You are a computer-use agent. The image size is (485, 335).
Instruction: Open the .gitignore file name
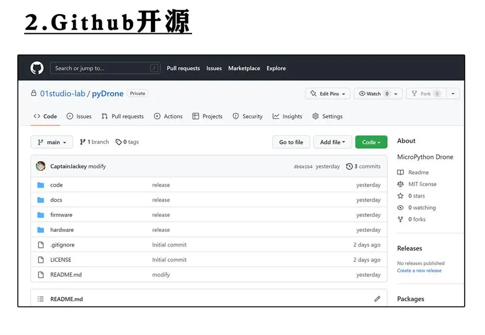tap(62, 245)
